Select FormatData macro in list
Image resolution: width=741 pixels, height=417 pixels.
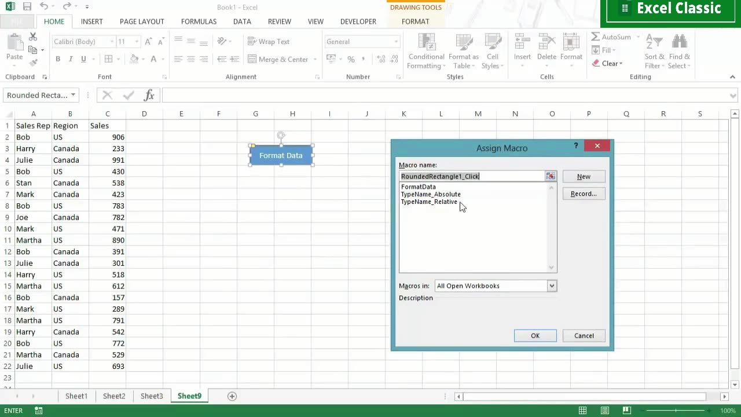point(419,187)
